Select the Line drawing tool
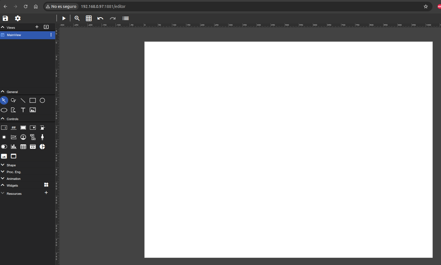The image size is (441, 265). 23,100
